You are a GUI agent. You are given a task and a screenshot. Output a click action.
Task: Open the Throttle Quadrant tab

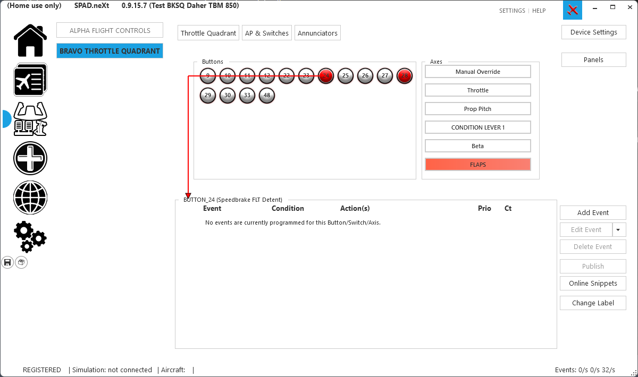point(208,33)
